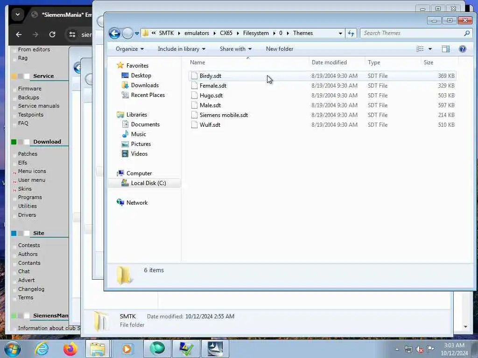The height and width of the screenshot is (358, 478).
Task: Select Local Disk (C:)
Action: tap(148, 183)
